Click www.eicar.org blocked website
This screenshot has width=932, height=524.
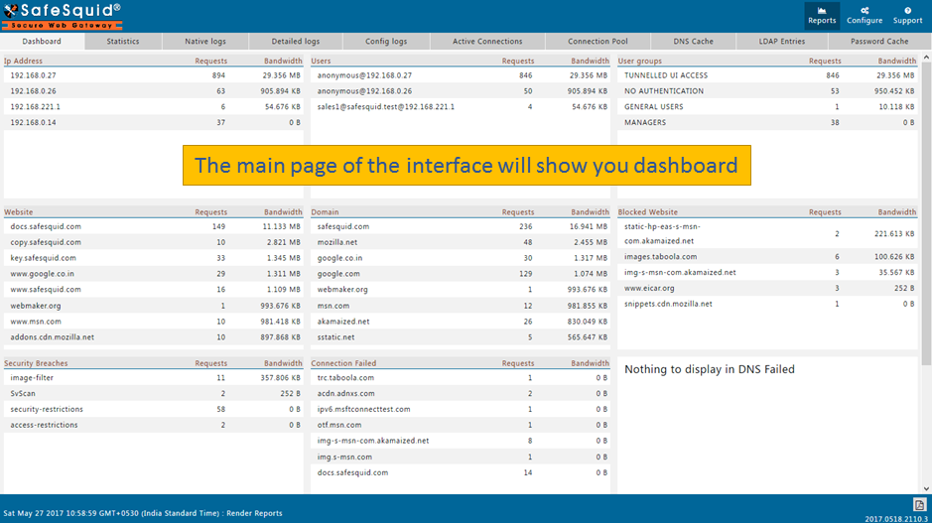(767, 288)
